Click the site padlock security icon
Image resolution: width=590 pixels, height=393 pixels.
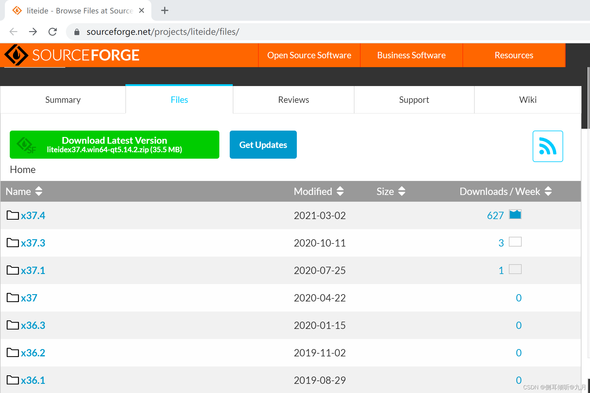click(x=77, y=32)
